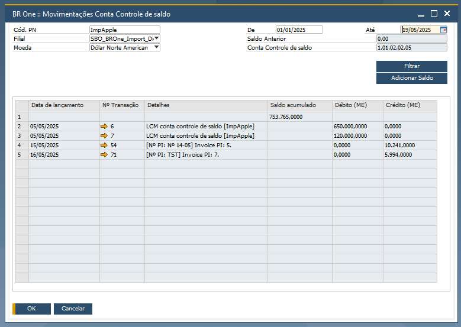Focus the De date field
The image size is (461, 327).
(299, 30)
